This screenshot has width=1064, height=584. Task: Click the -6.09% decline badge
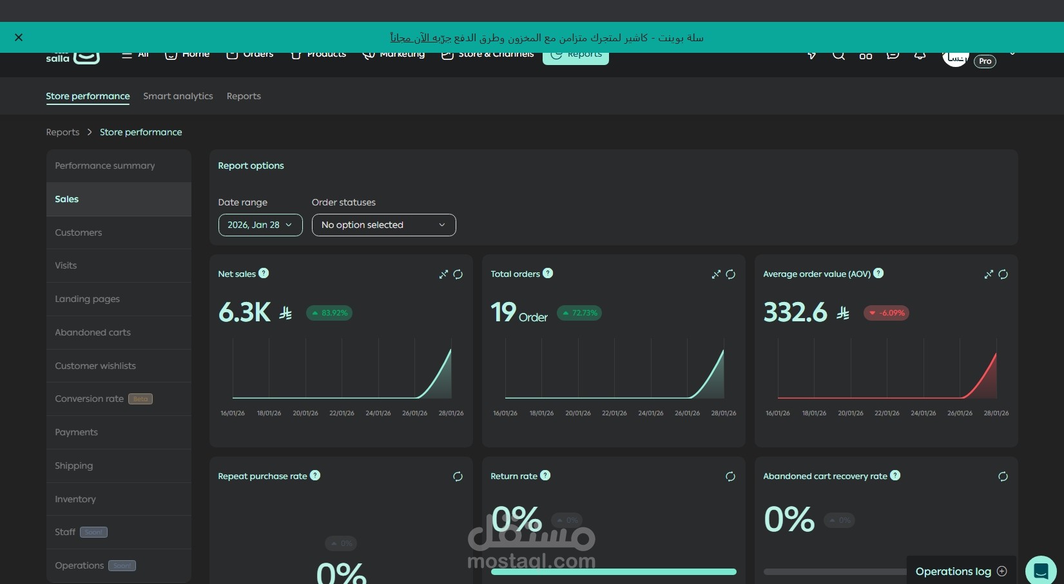(887, 313)
